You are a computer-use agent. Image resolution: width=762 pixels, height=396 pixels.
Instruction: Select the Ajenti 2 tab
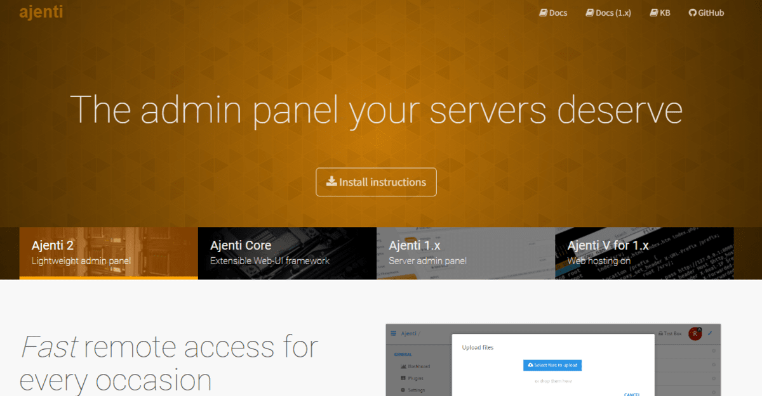click(x=109, y=253)
